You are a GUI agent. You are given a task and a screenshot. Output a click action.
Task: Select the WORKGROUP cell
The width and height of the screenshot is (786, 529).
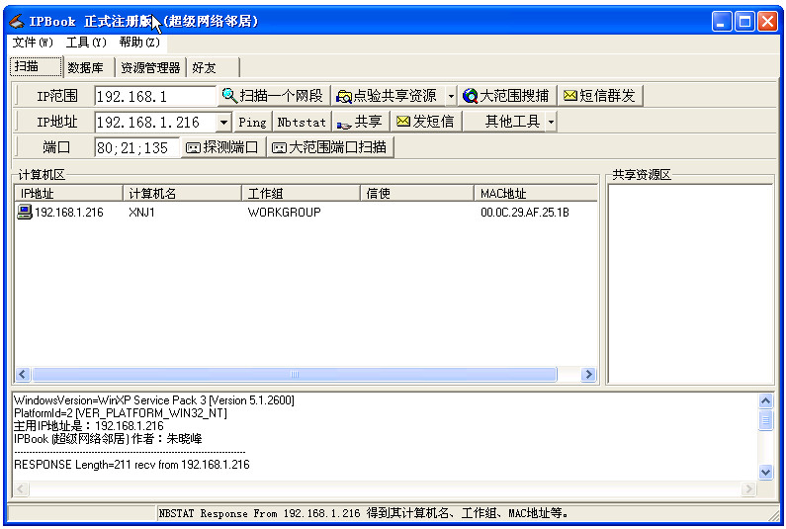(284, 213)
